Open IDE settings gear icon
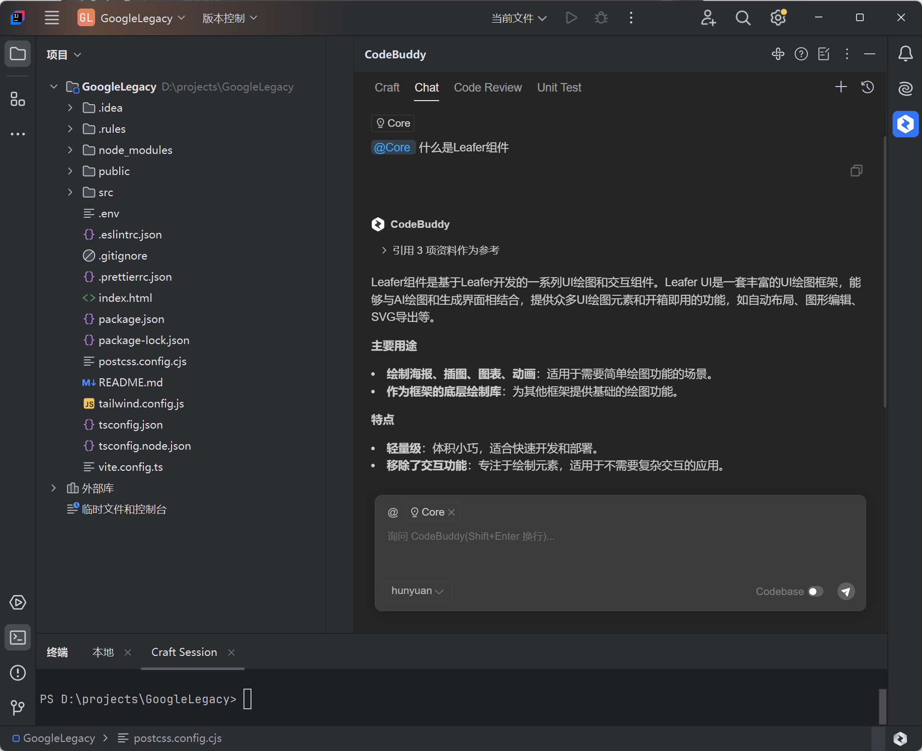This screenshot has width=922, height=751. pos(778,18)
